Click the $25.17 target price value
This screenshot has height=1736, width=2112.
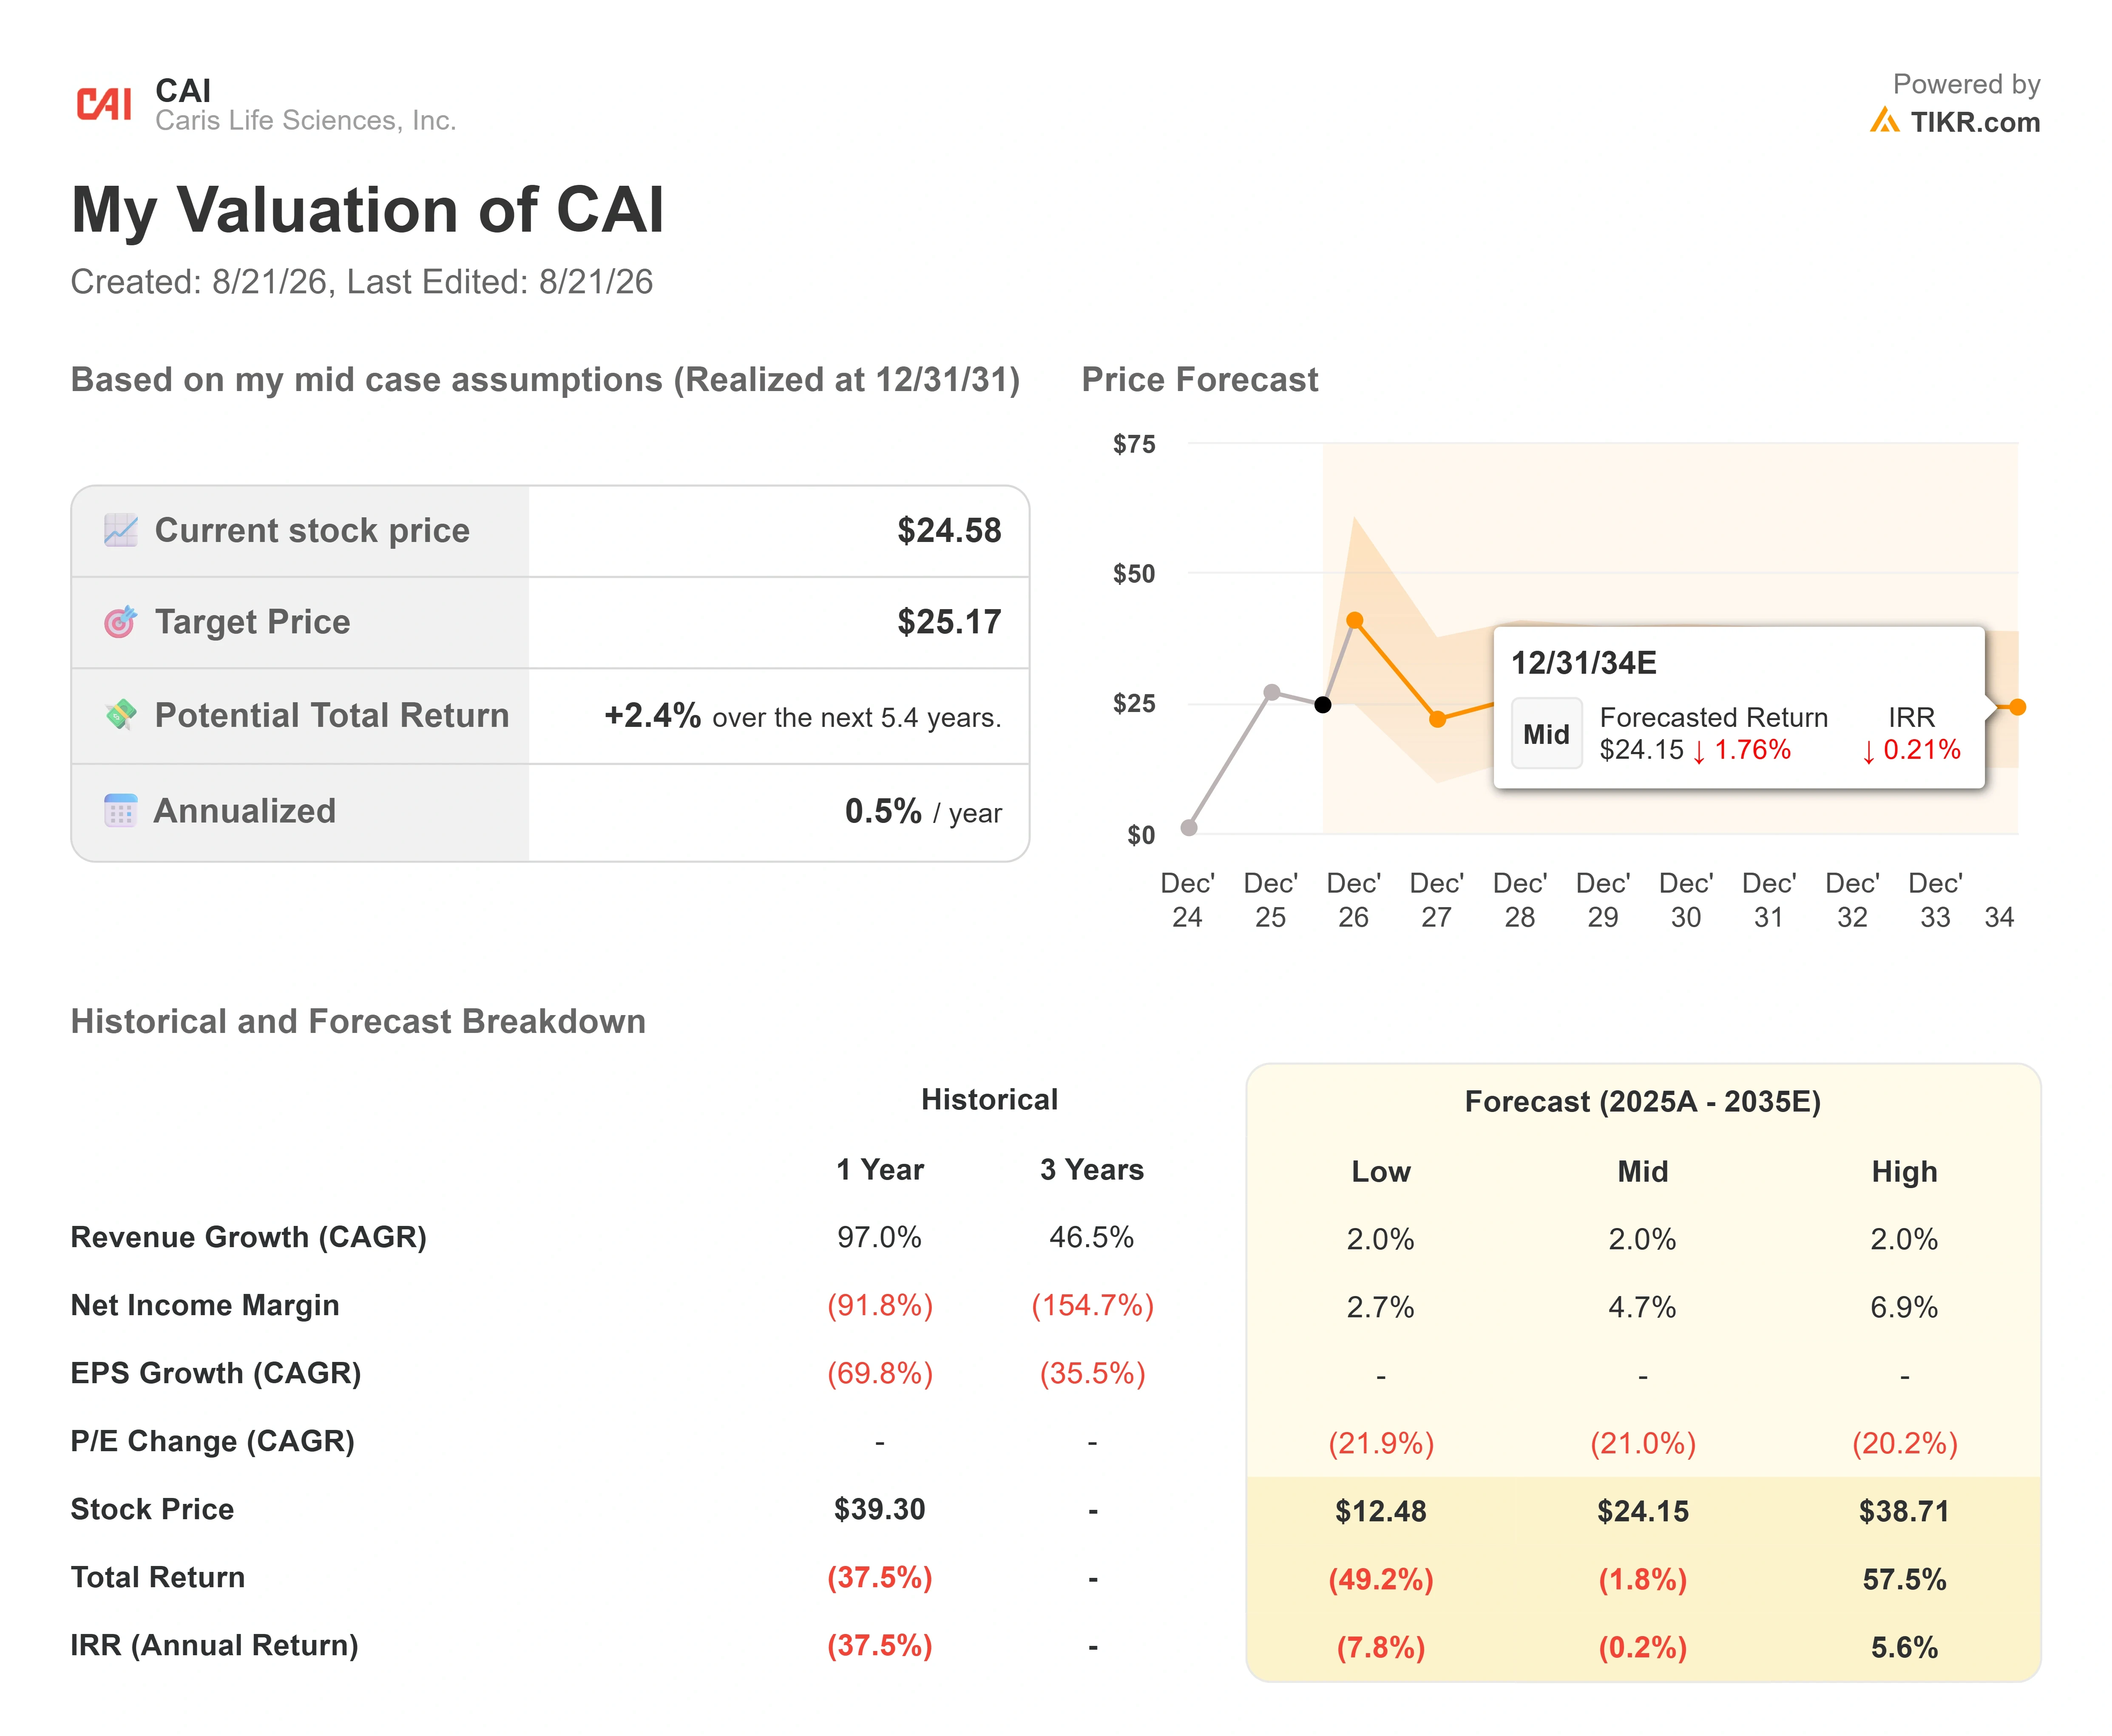click(949, 622)
